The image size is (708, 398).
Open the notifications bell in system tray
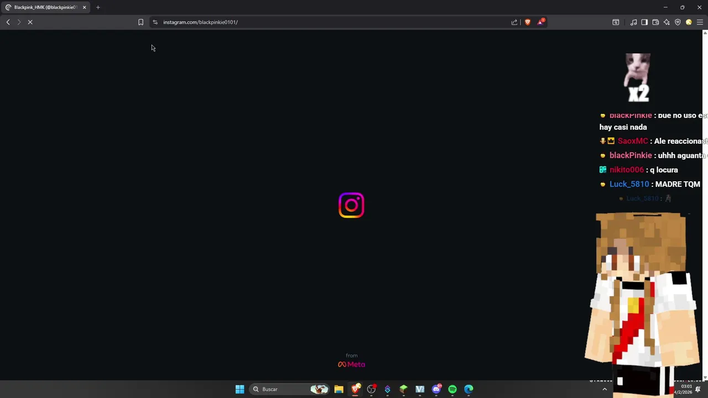(x=698, y=389)
